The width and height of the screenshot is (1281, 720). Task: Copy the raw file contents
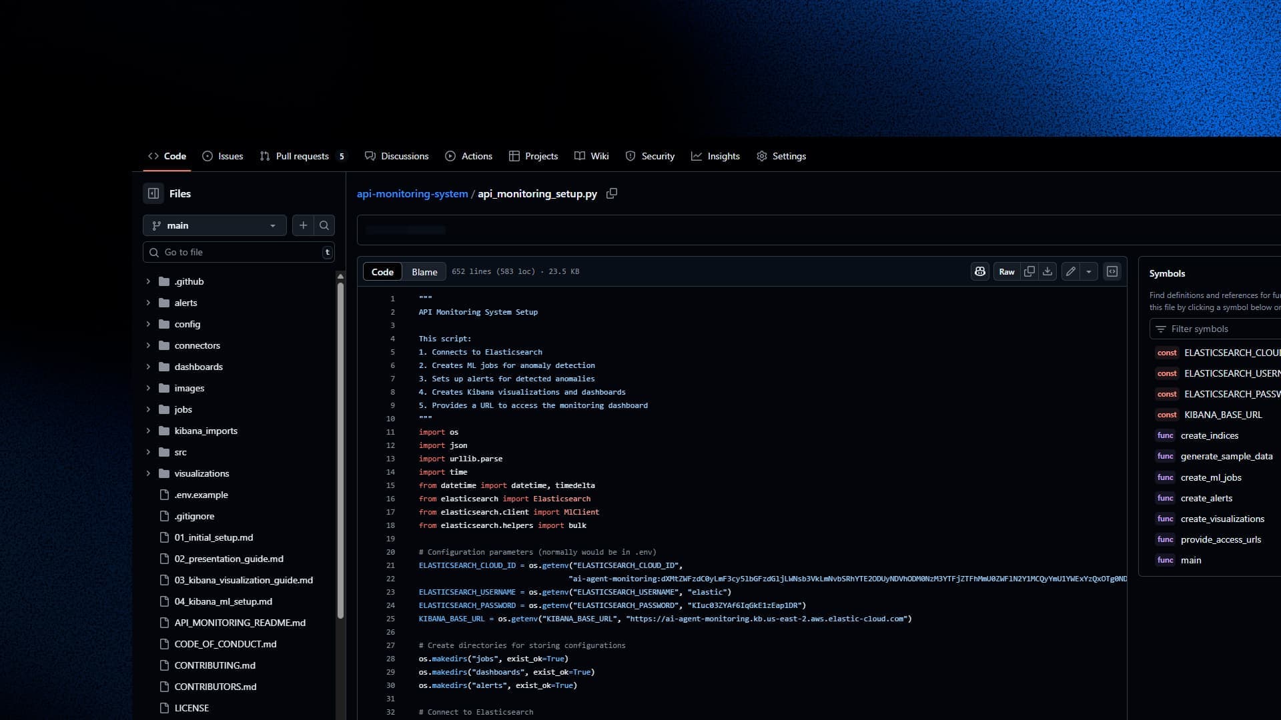[1029, 271]
